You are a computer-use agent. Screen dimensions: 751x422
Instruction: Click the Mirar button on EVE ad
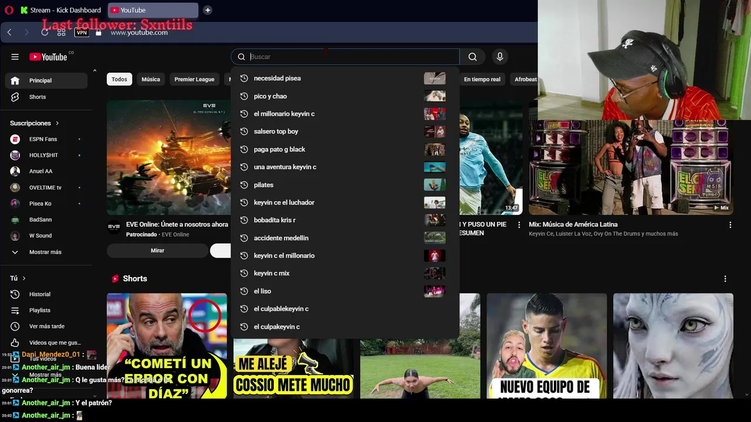[157, 250]
